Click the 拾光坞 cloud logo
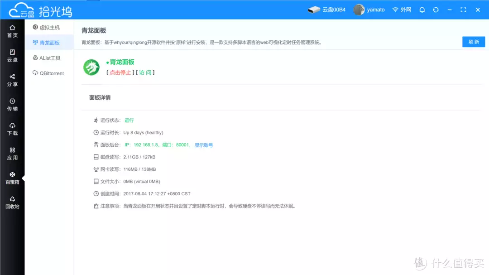The width and height of the screenshot is (489, 275). pyautogui.click(x=41, y=10)
